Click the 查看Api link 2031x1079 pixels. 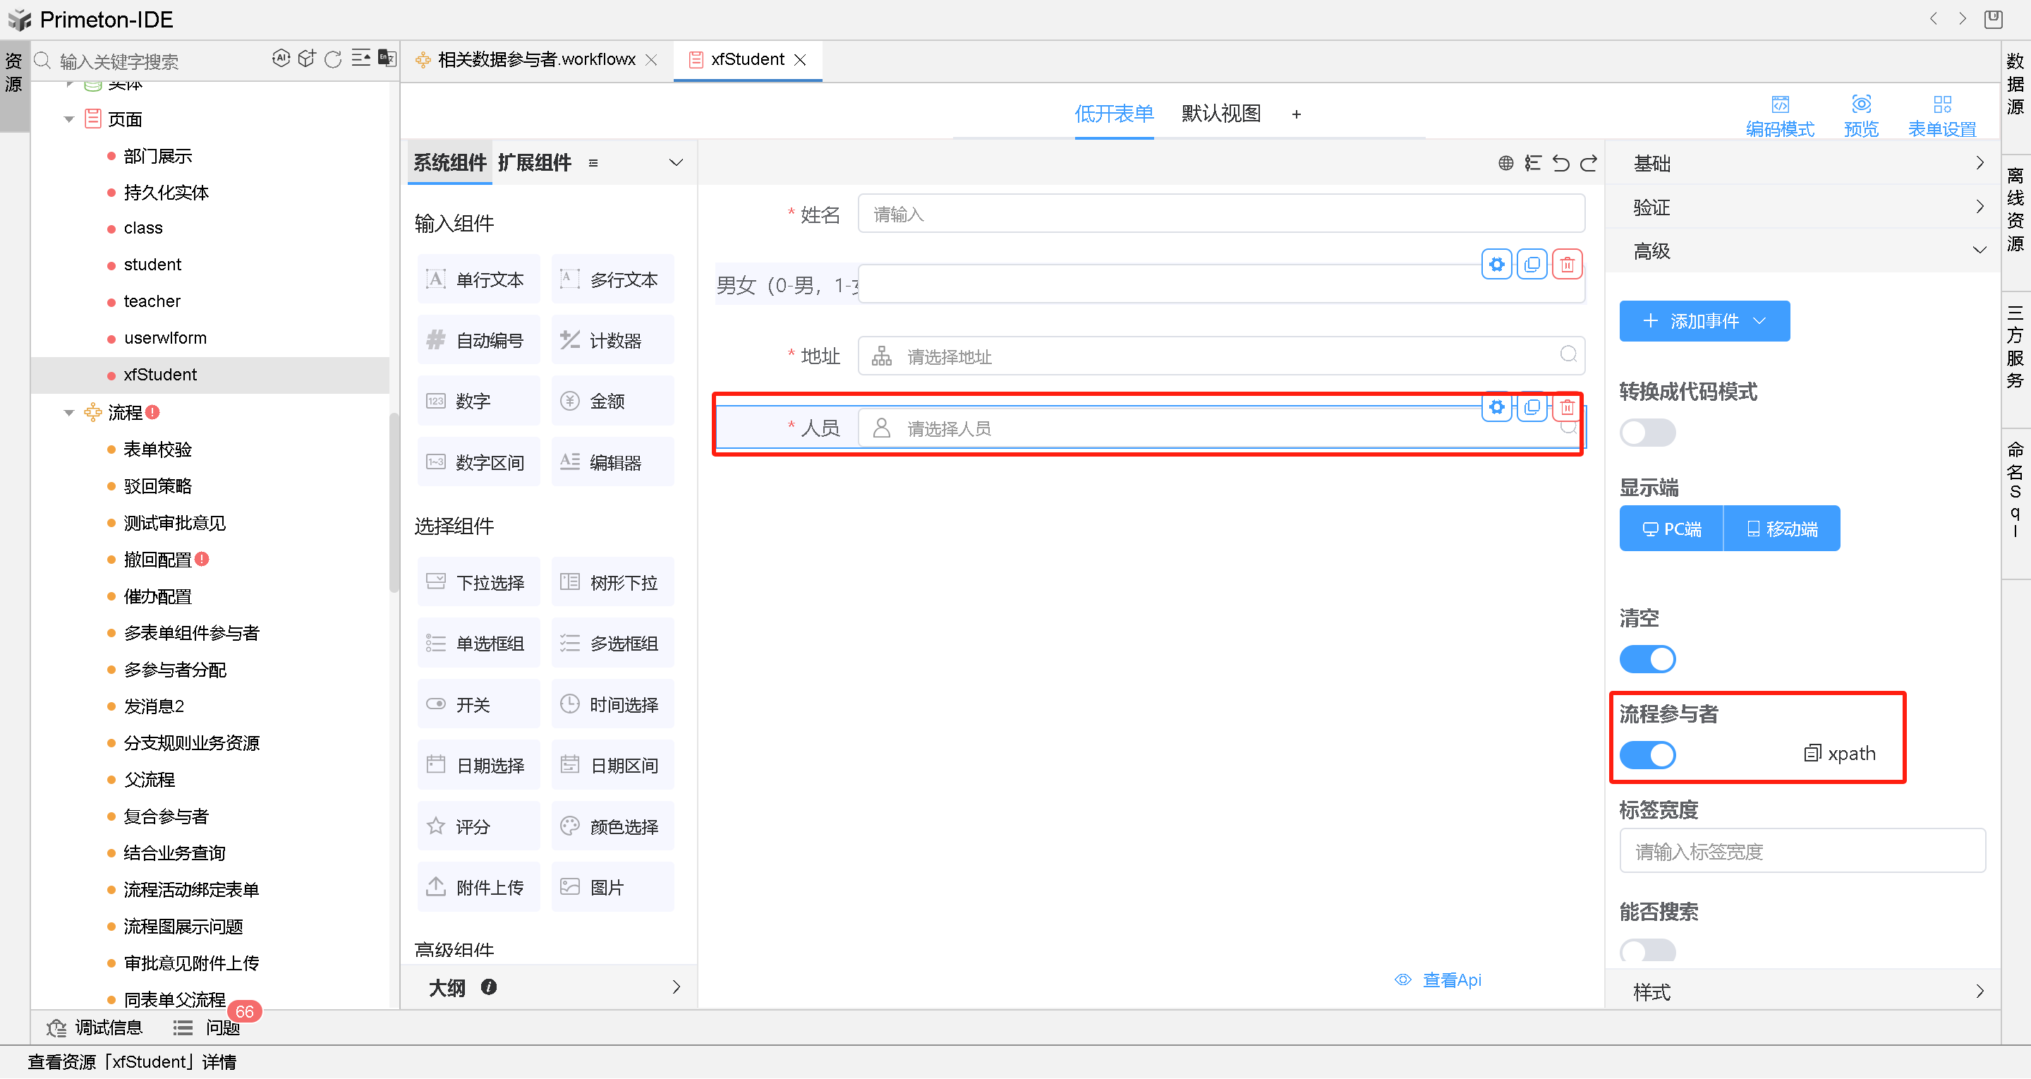(1452, 979)
